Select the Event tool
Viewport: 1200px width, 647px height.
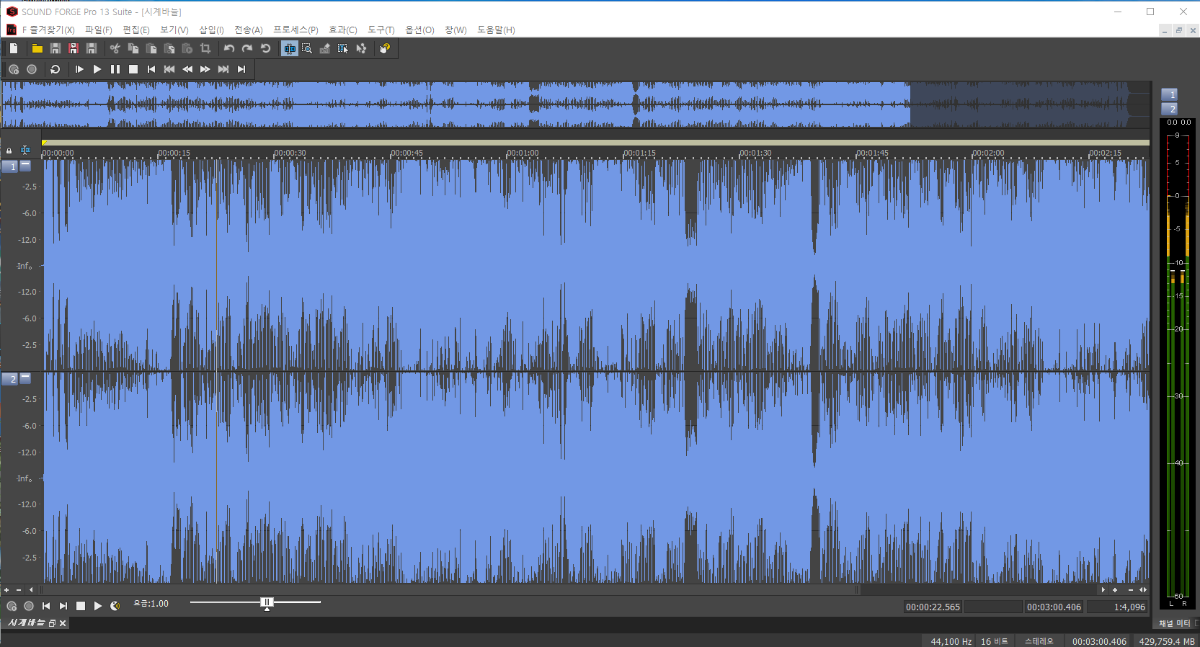click(x=343, y=48)
